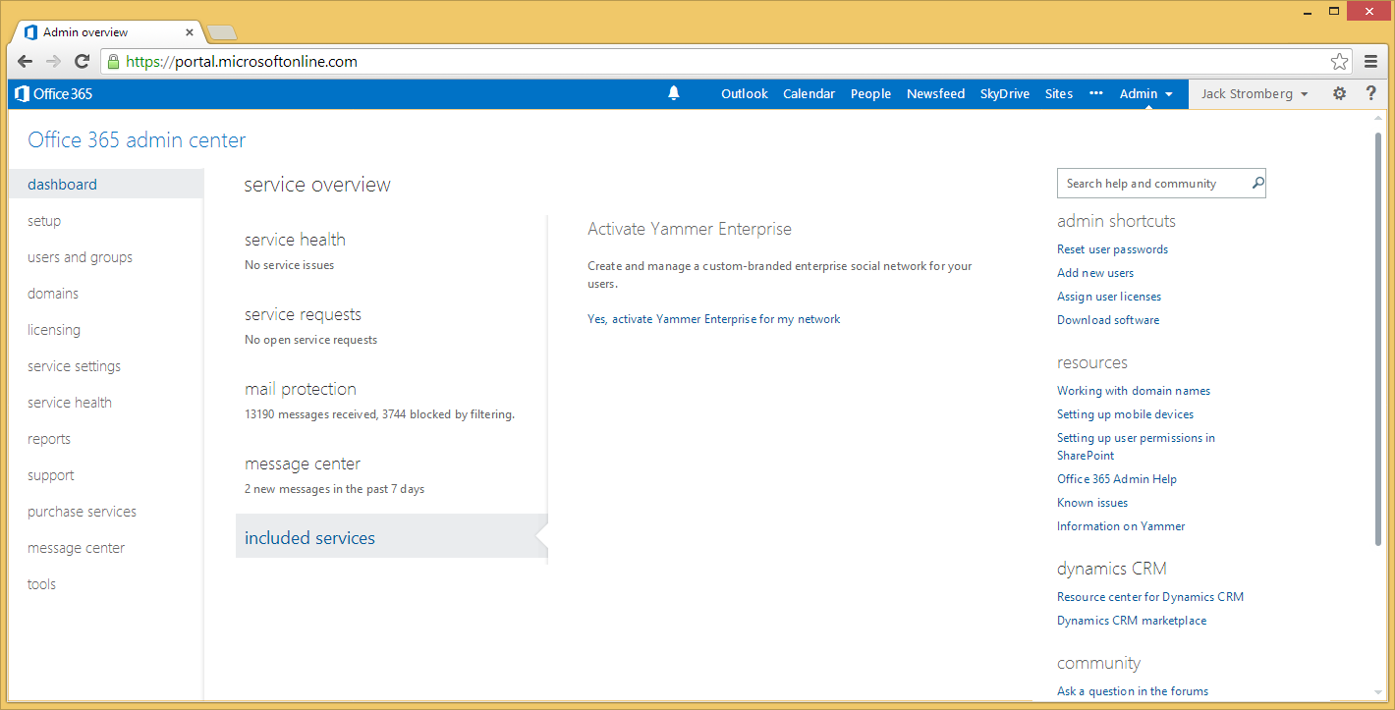Open Setting up user permissions in SharePoint
Image resolution: width=1395 pixels, height=710 pixels.
(1136, 447)
